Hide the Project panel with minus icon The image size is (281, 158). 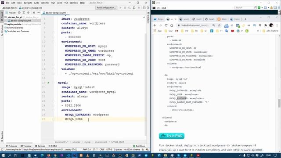[39, 13]
